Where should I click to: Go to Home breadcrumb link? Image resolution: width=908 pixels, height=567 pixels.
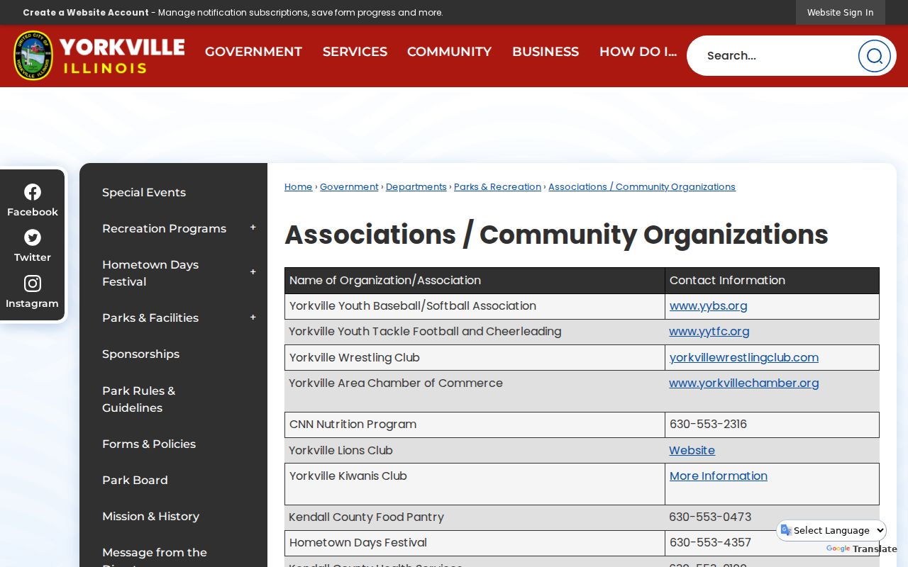coord(298,187)
